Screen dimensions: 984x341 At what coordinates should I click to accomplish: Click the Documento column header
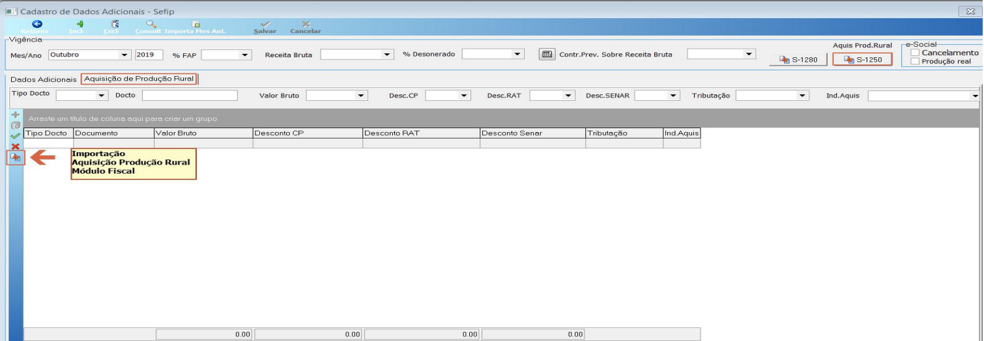coord(113,133)
